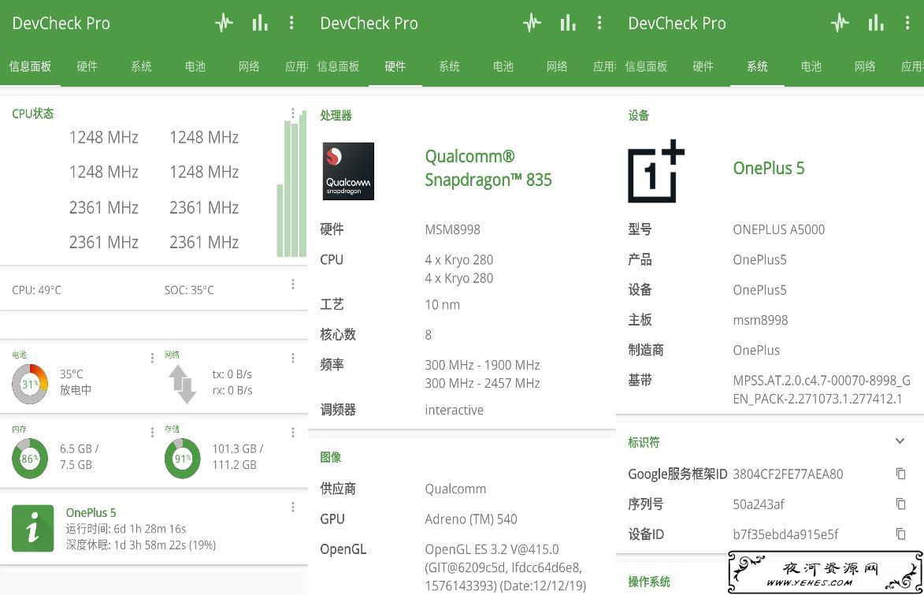The width and height of the screenshot is (924, 595).
Task: Tap the SOC: 35°C temperature reading
Action: [x=189, y=290]
